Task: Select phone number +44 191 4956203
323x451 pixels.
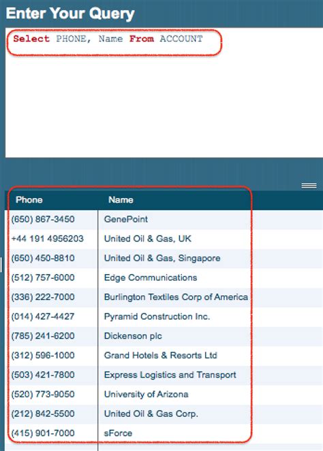Action: click(48, 239)
